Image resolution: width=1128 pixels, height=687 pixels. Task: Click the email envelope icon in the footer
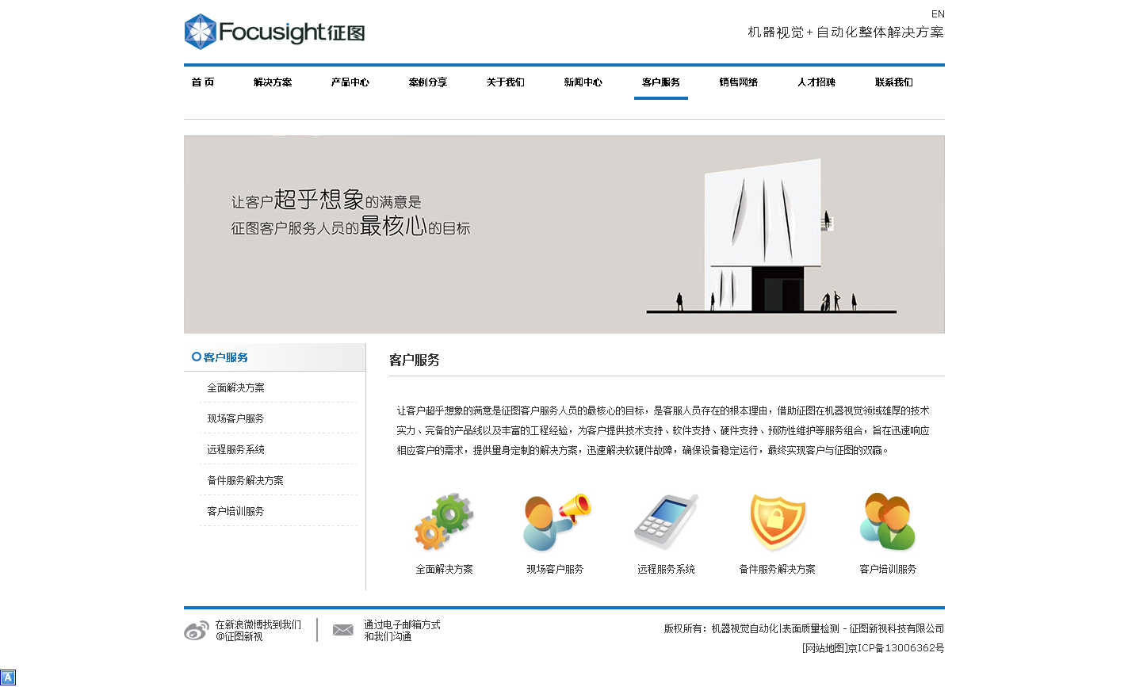[x=343, y=630]
